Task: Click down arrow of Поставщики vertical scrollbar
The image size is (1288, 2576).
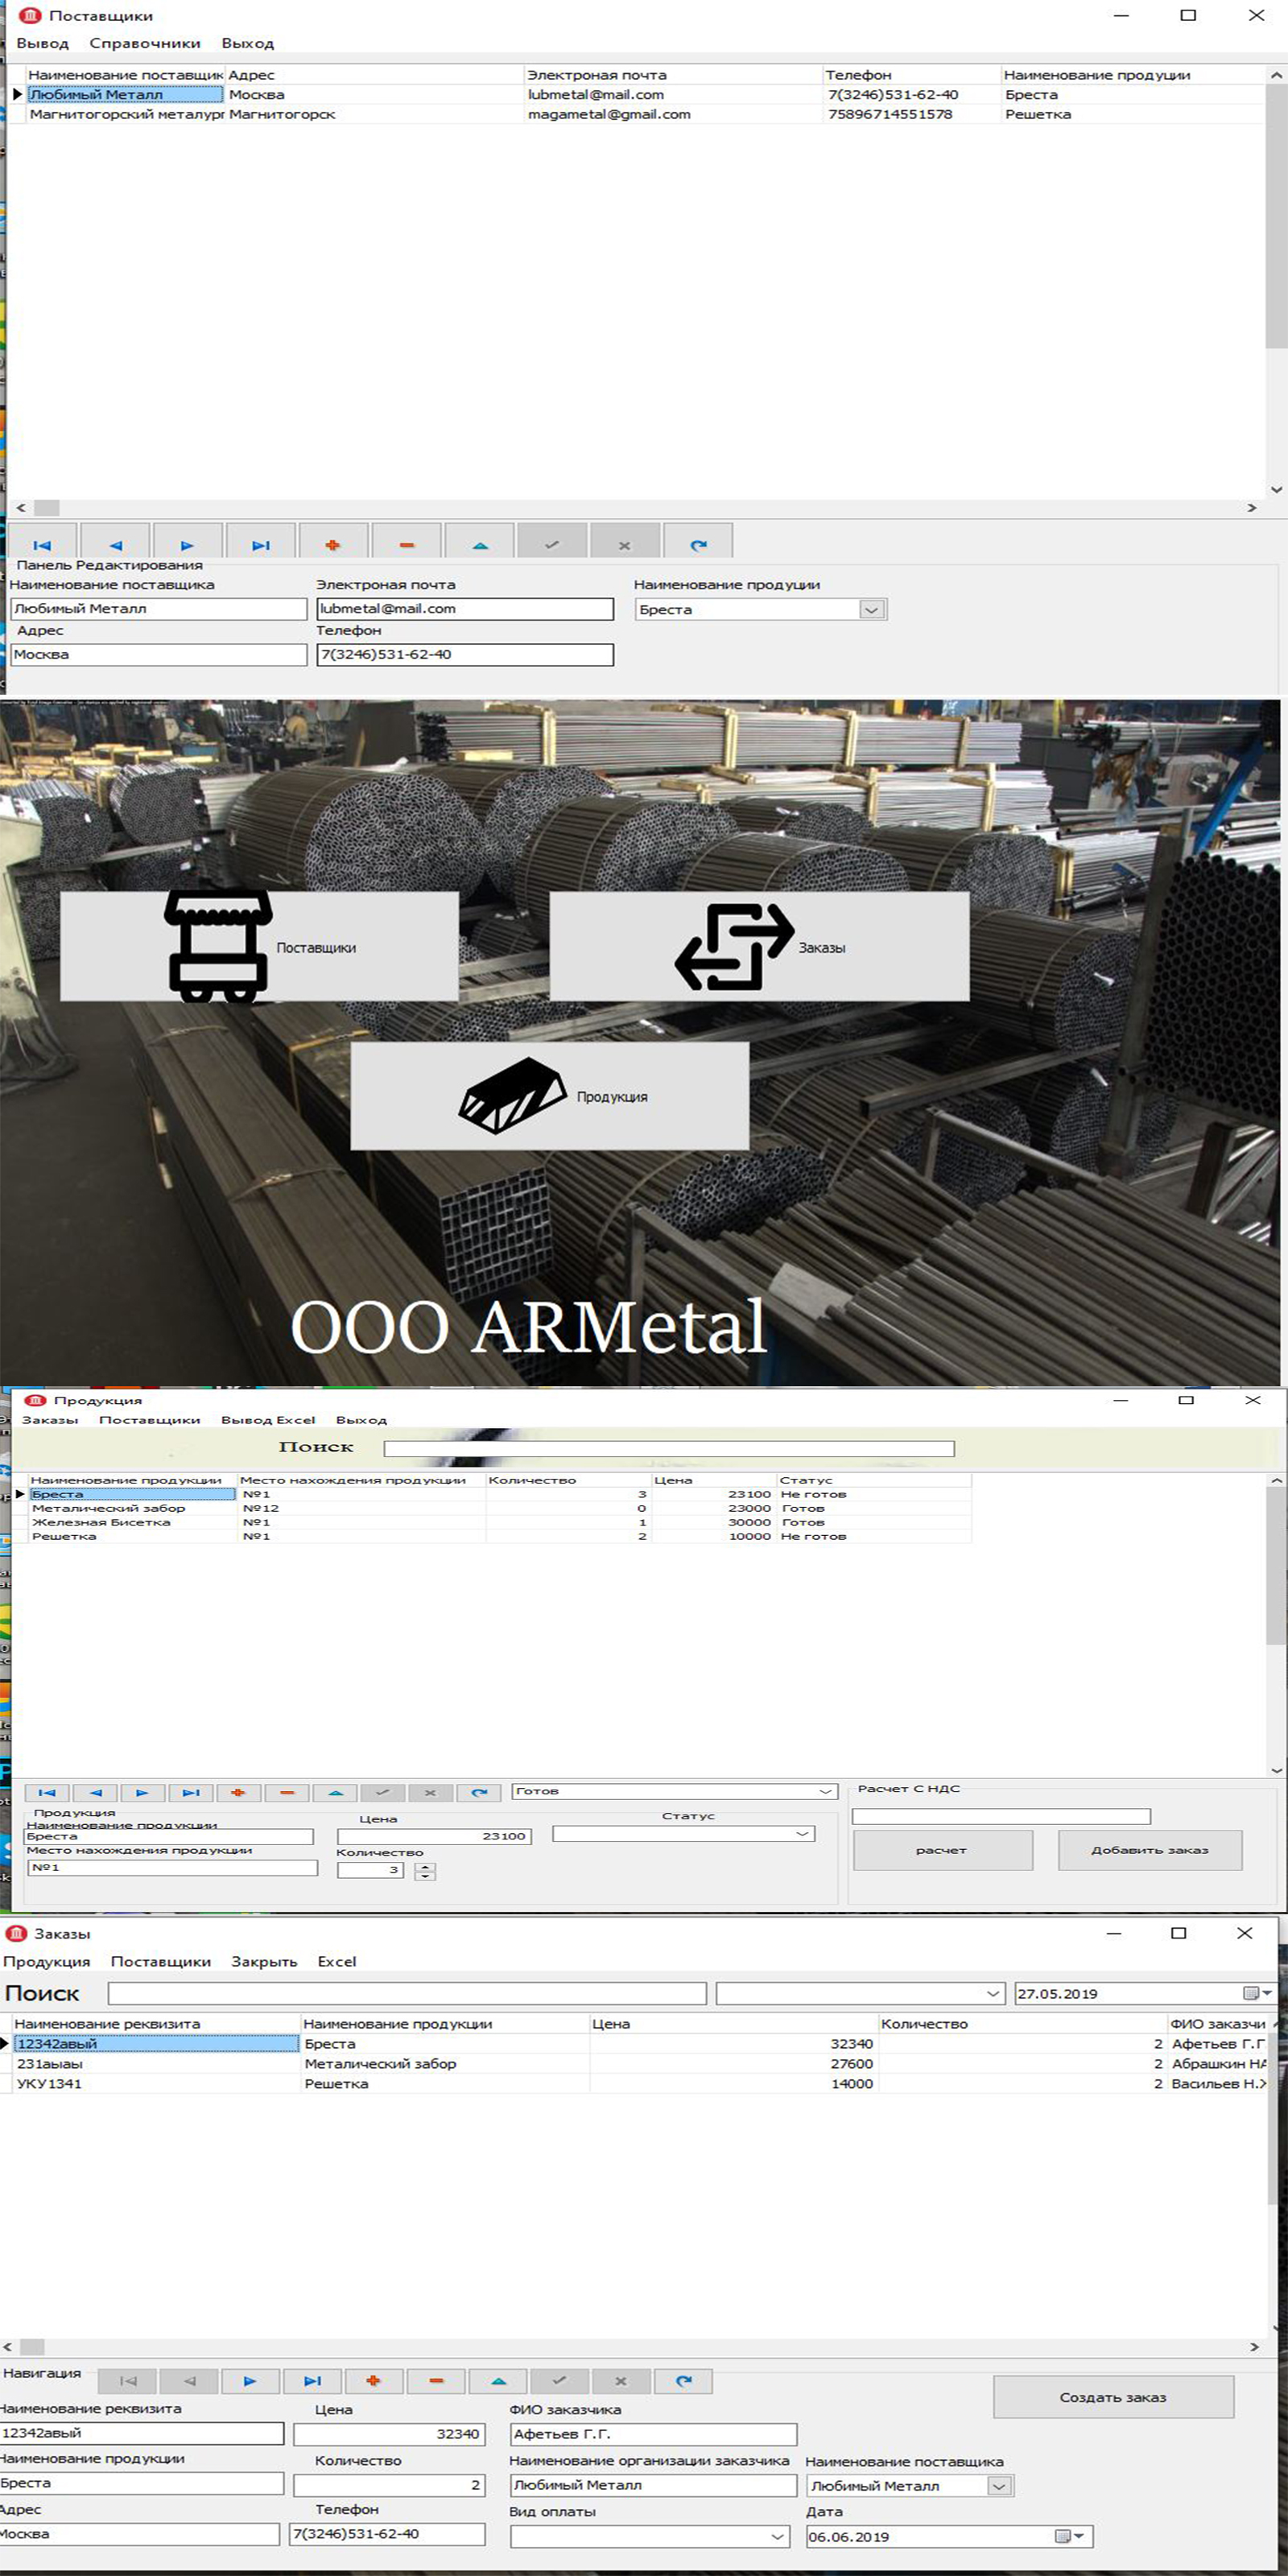Action: pos(1276,489)
